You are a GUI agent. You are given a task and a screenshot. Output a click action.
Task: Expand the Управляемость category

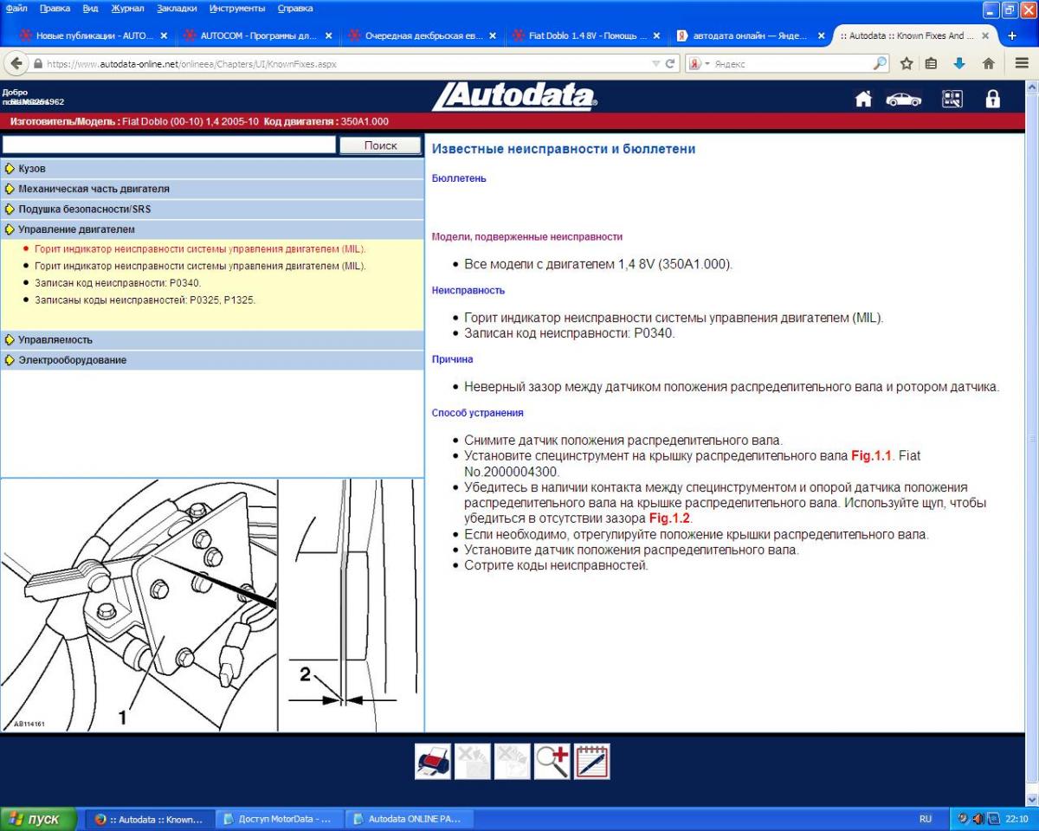212,339
